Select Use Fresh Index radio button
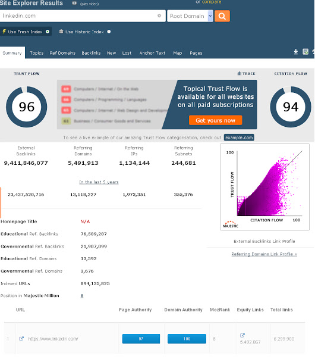 pyautogui.click(x=48, y=32)
